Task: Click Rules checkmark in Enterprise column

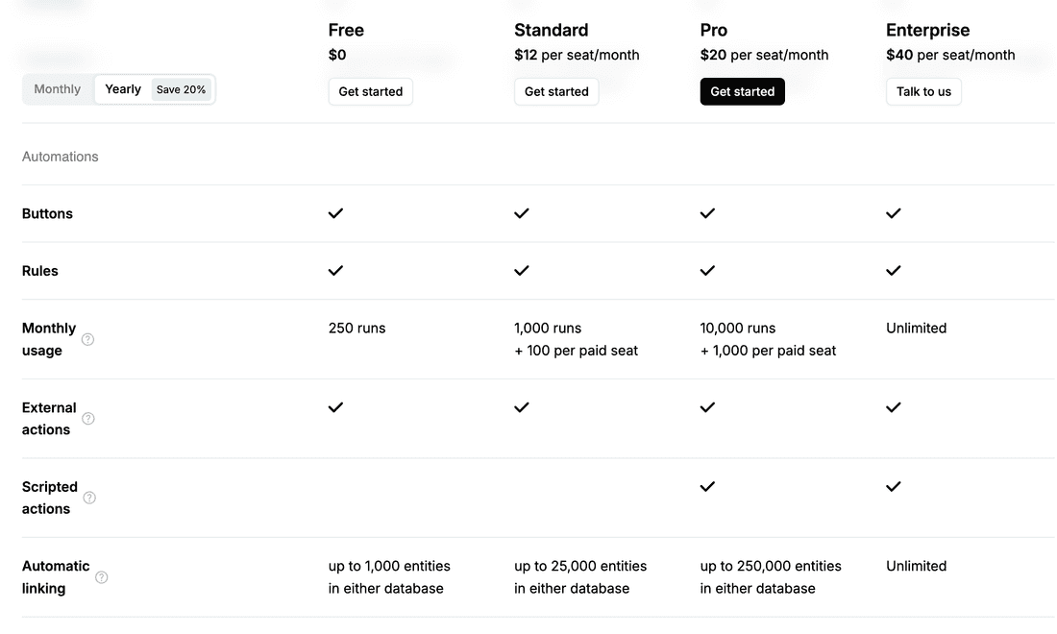Action: pos(894,271)
